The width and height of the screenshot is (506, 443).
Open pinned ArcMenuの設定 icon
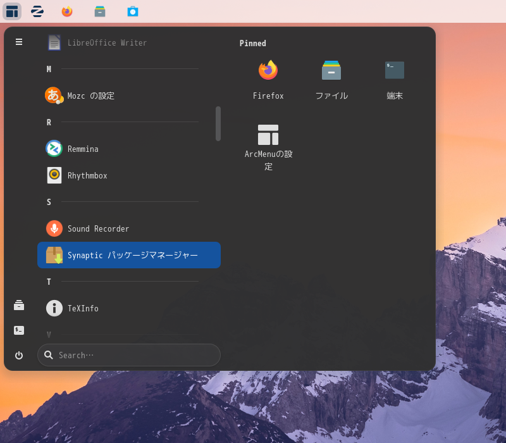pyautogui.click(x=268, y=135)
